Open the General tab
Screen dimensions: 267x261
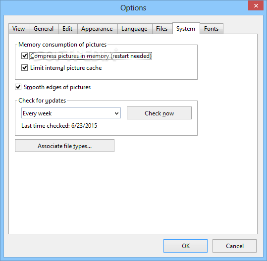[44, 29]
